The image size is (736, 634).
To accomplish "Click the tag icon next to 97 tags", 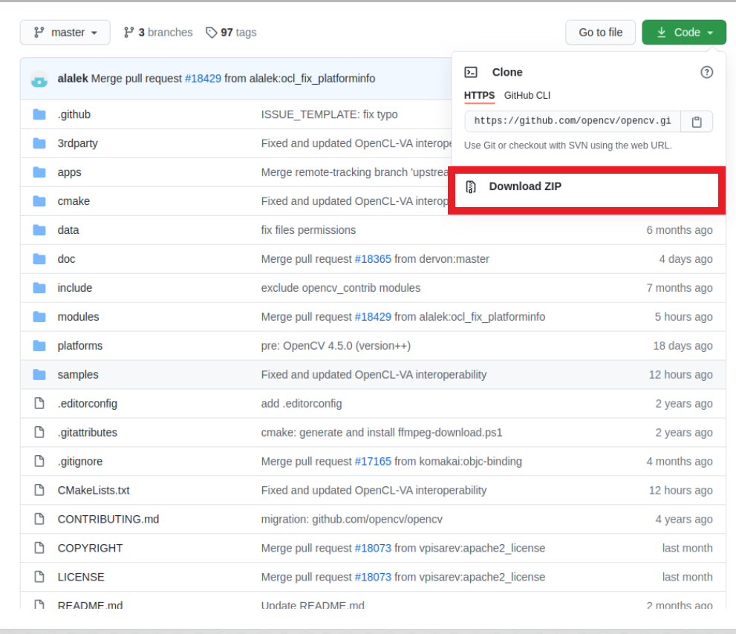I will tap(211, 33).
